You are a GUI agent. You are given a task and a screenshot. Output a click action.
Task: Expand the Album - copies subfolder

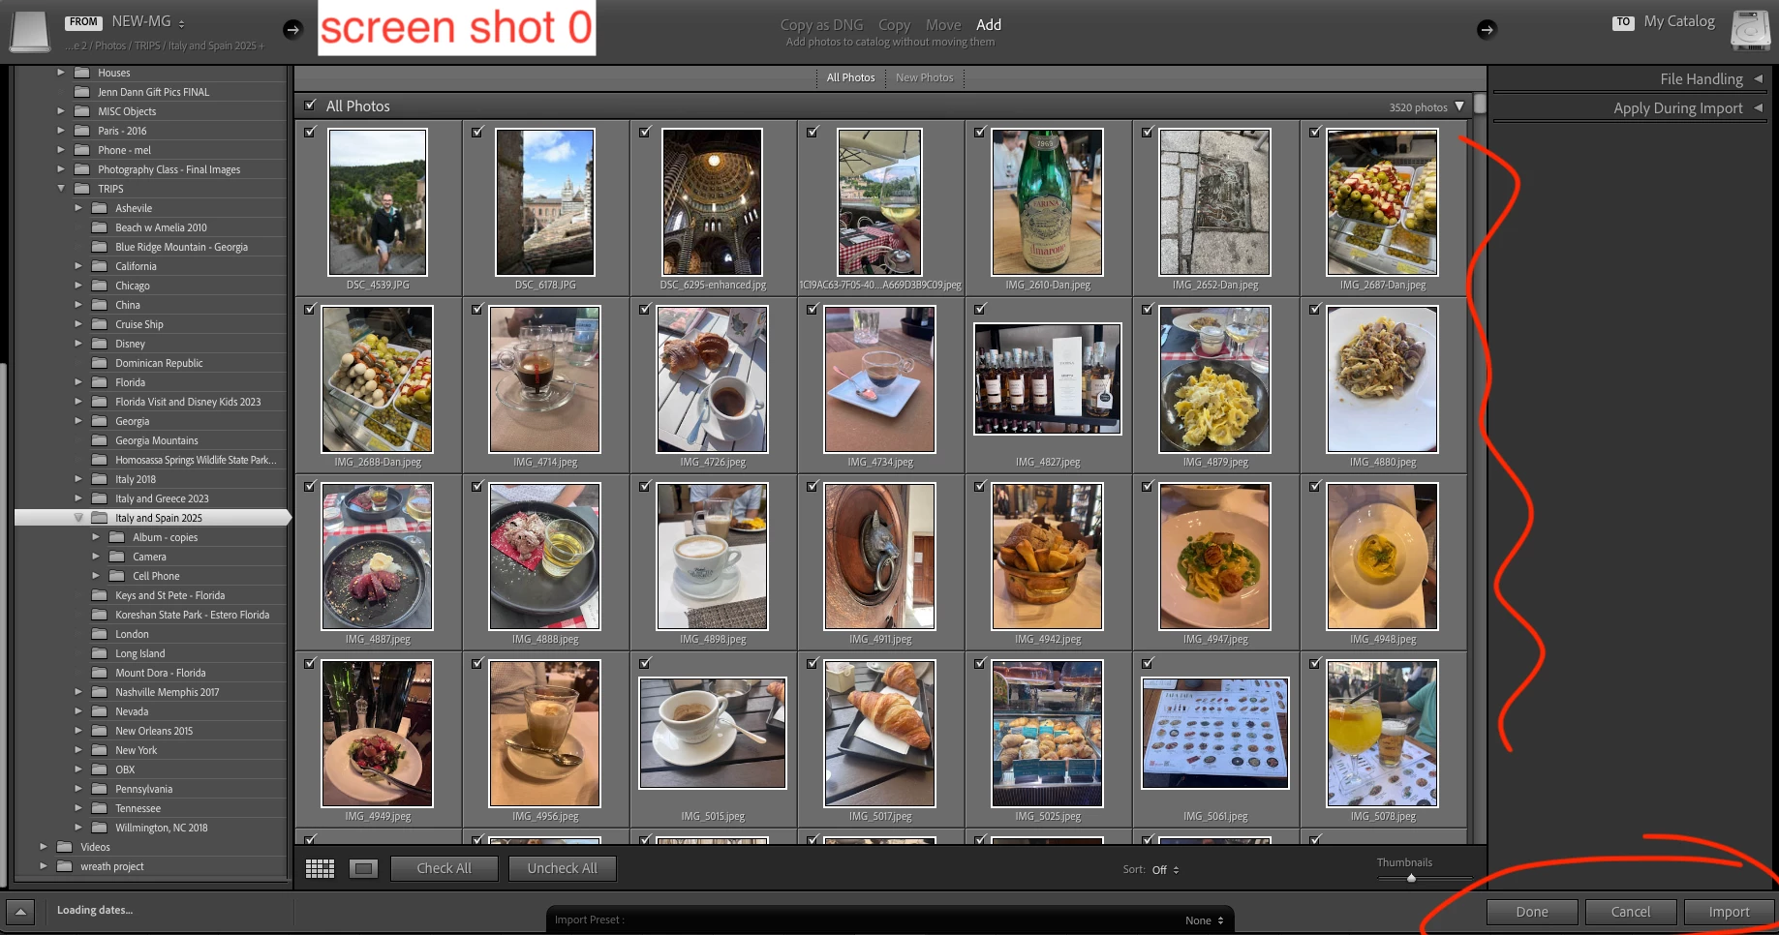point(96,537)
